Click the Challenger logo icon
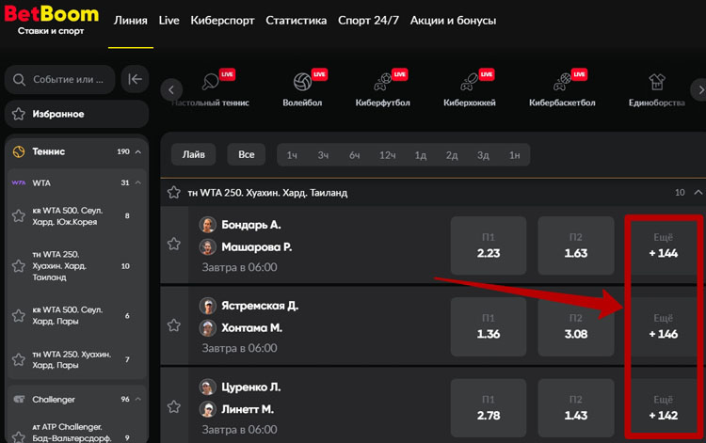This screenshot has width=706, height=443. tap(19, 399)
